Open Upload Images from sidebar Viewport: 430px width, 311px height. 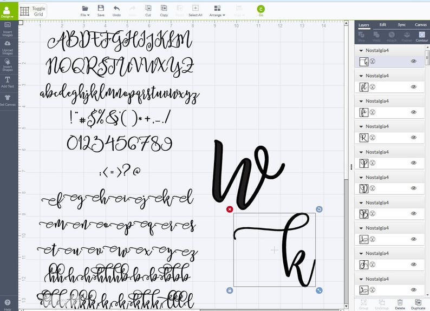click(8, 48)
